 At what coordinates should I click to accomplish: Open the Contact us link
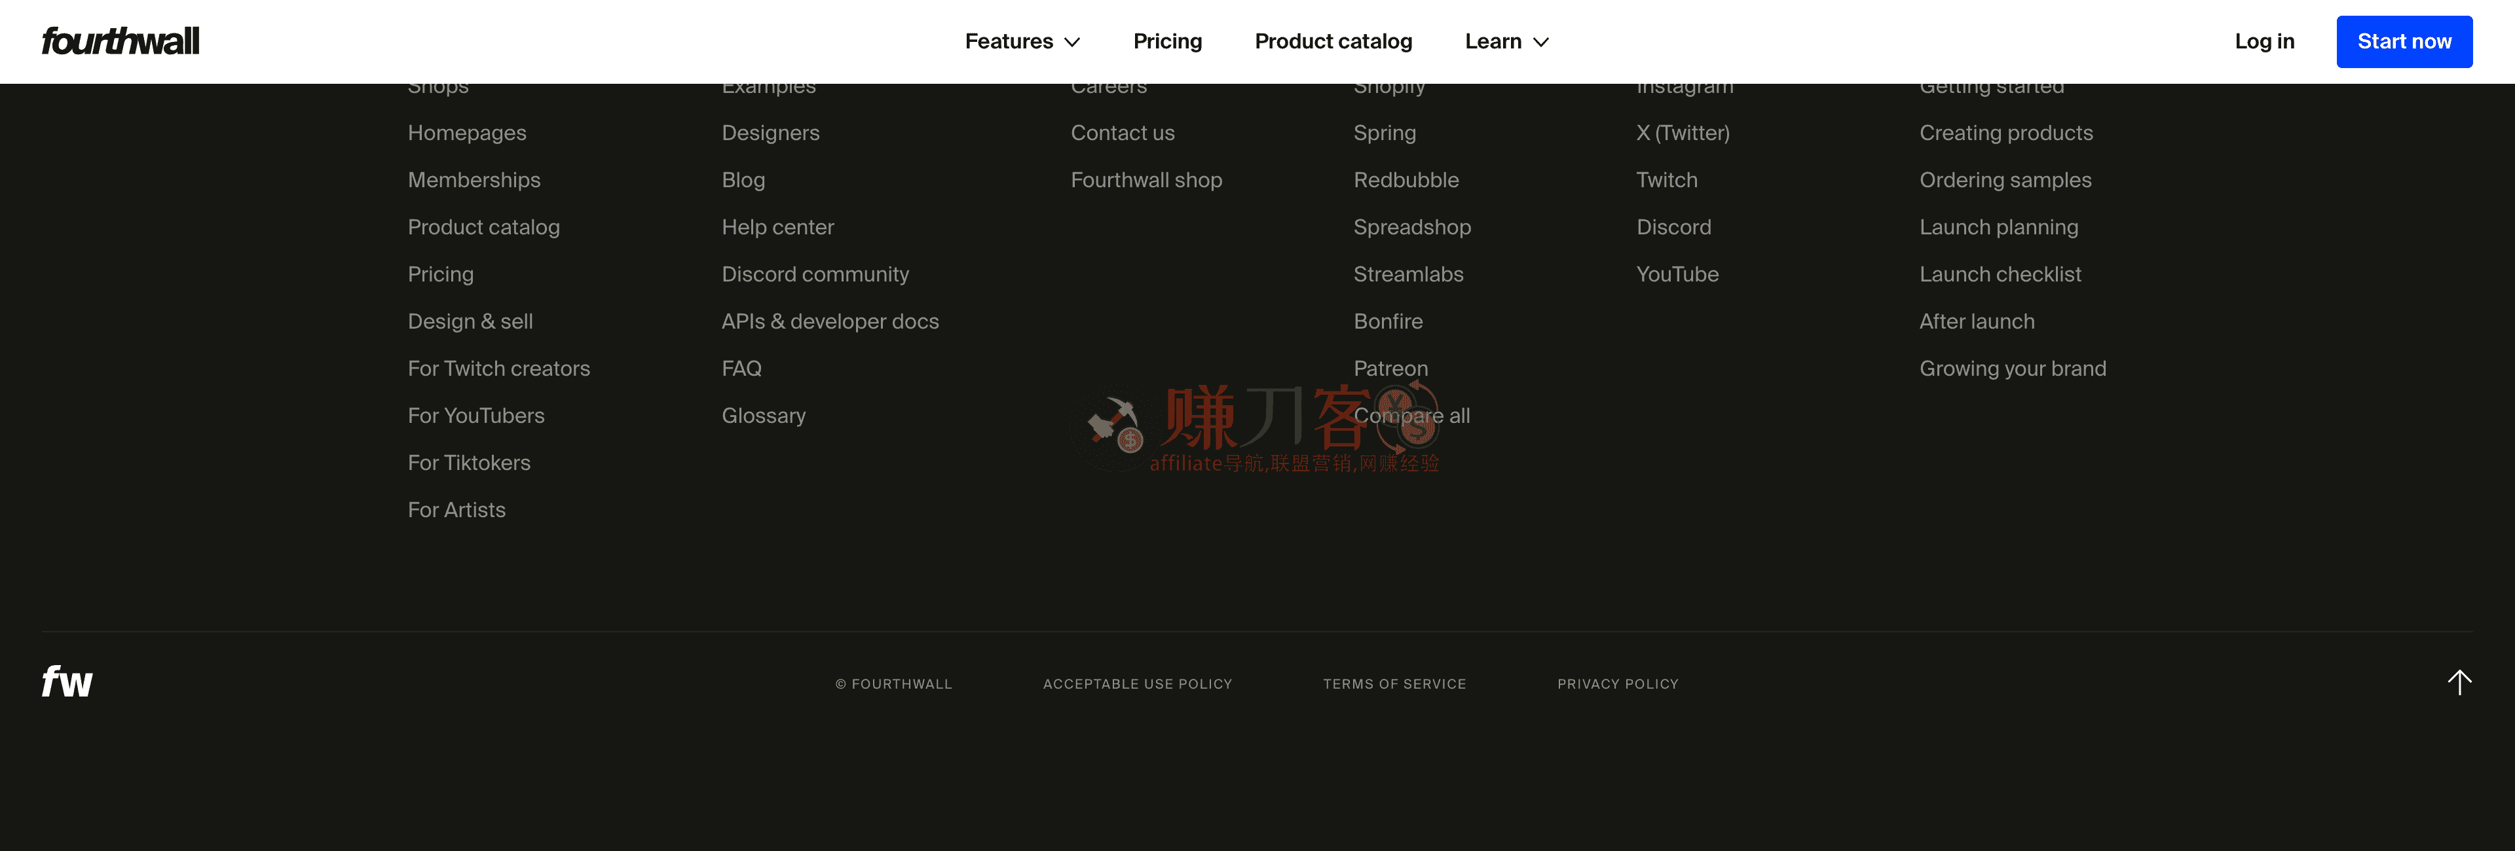point(1122,133)
